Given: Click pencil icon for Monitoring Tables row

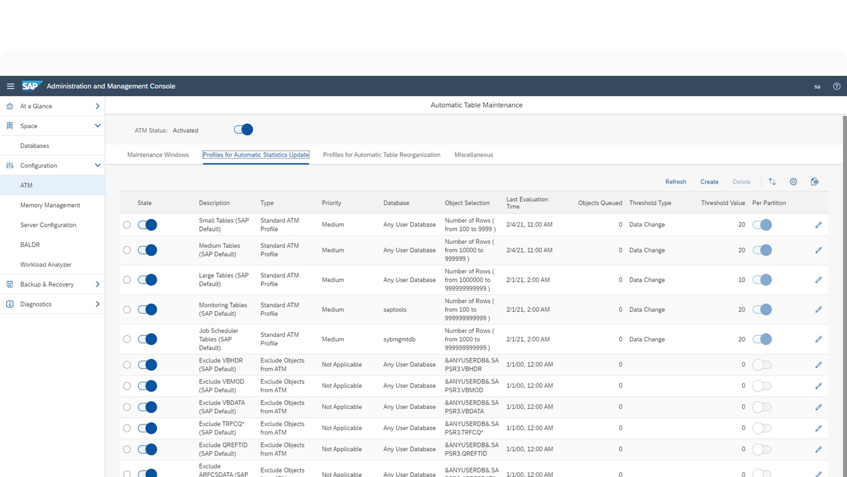Looking at the screenshot, I should (818, 310).
